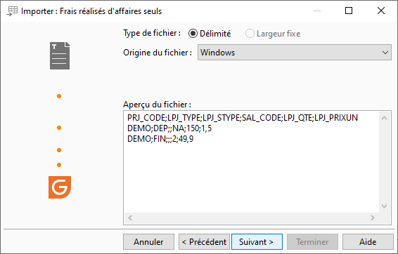Go back with the Précédent button
The width and height of the screenshot is (398, 254).
tap(204, 242)
